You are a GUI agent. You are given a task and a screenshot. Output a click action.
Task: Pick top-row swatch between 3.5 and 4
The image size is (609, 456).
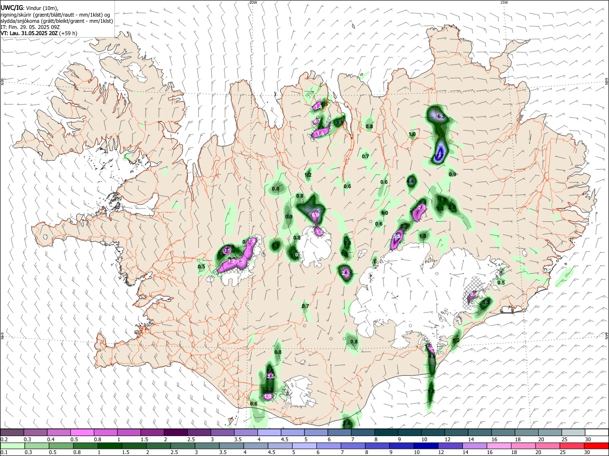(x=246, y=433)
